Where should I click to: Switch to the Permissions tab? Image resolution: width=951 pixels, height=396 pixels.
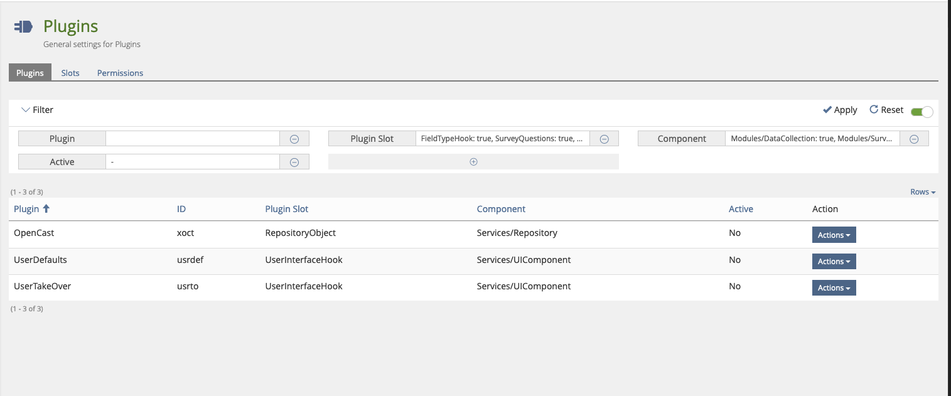[120, 73]
